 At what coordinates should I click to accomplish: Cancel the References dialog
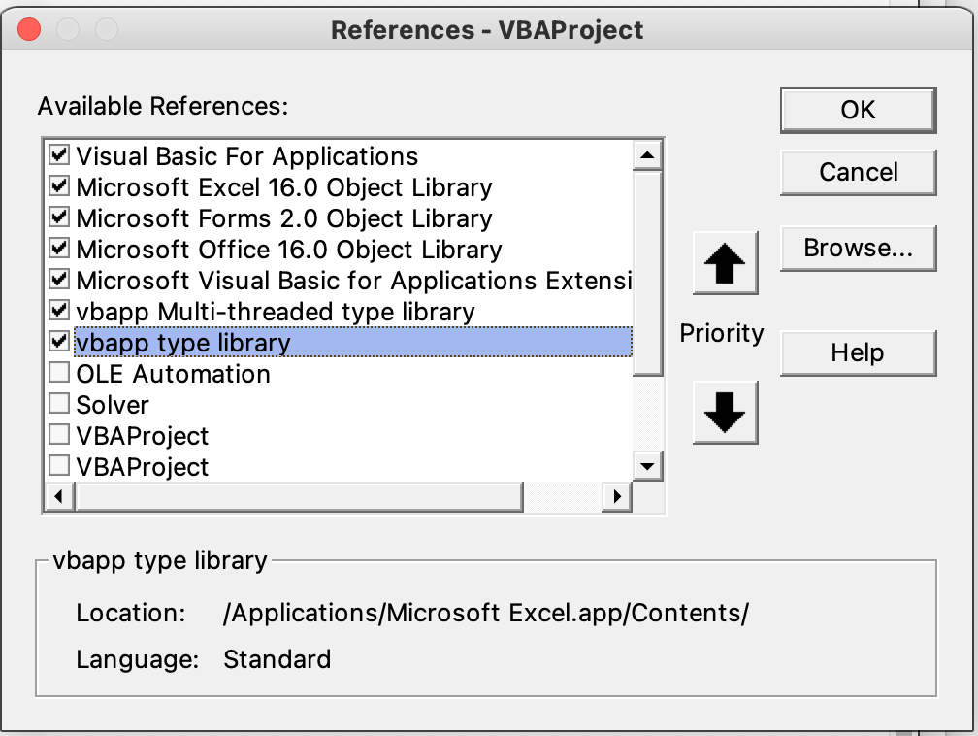(858, 173)
